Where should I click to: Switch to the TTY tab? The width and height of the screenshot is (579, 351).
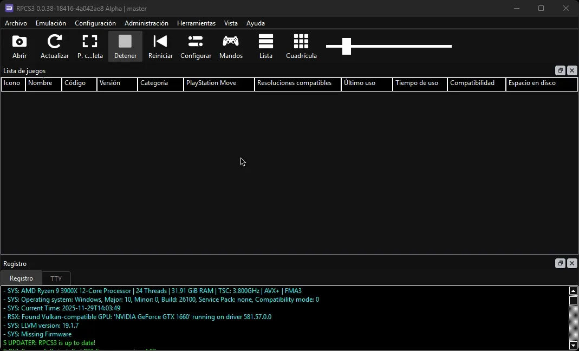point(56,278)
